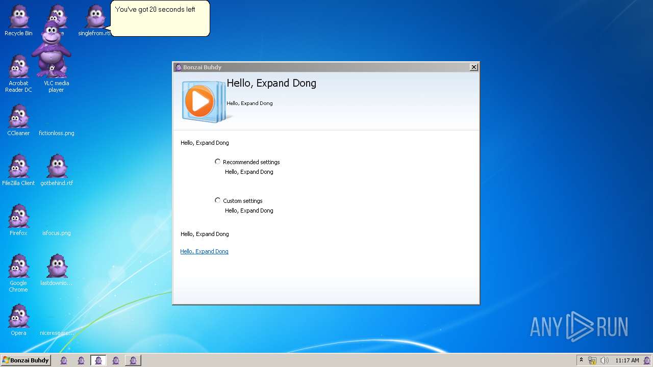Click 'Hello, Expand Dong' text above the link
The height and width of the screenshot is (367, 653).
205,234
